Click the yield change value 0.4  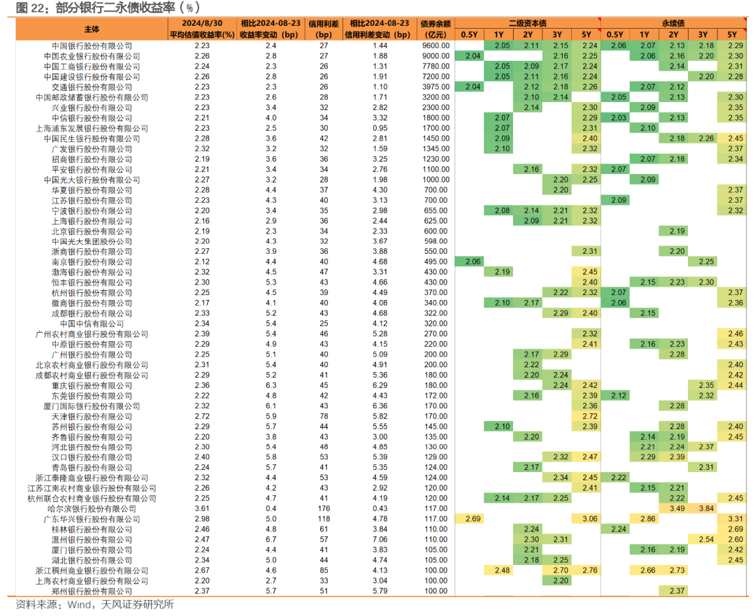coord(271,508)
